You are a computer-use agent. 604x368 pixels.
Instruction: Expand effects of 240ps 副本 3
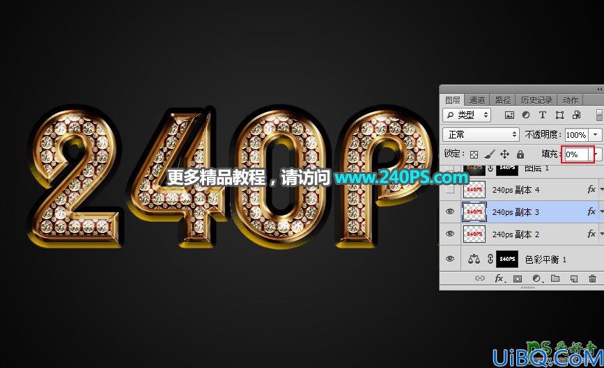(601, 211)
